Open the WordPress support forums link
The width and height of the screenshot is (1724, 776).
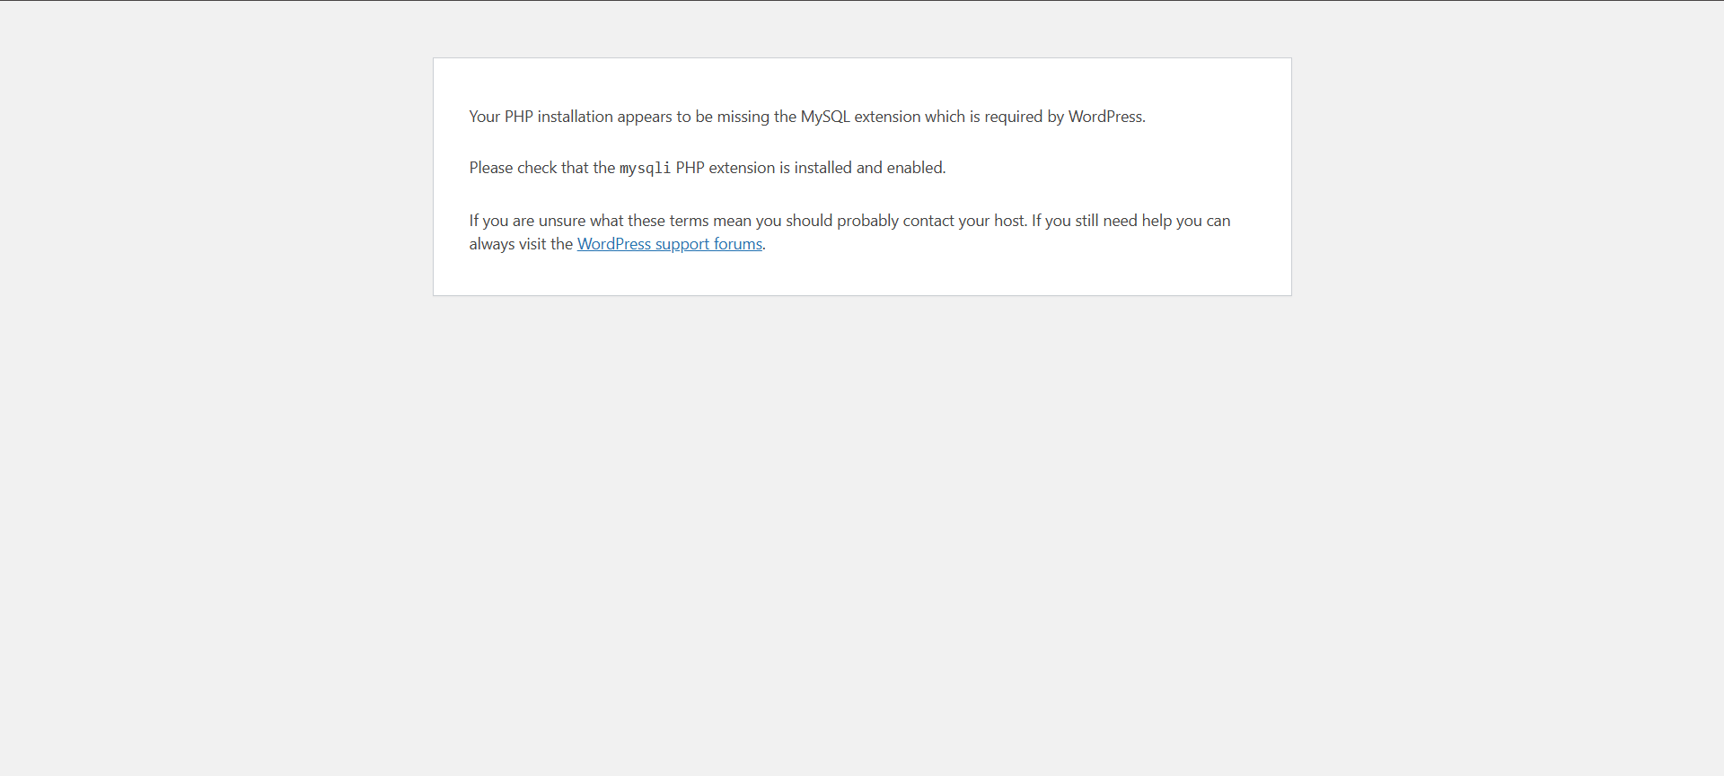[x=669, y=244]
